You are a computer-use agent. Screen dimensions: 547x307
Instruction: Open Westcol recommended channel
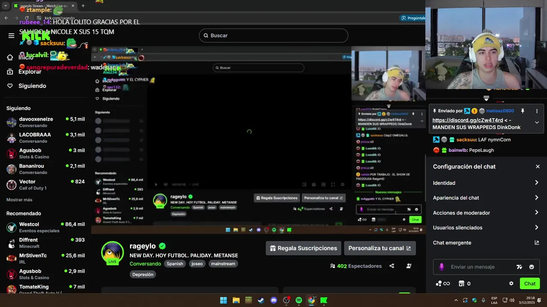(45, 227)
